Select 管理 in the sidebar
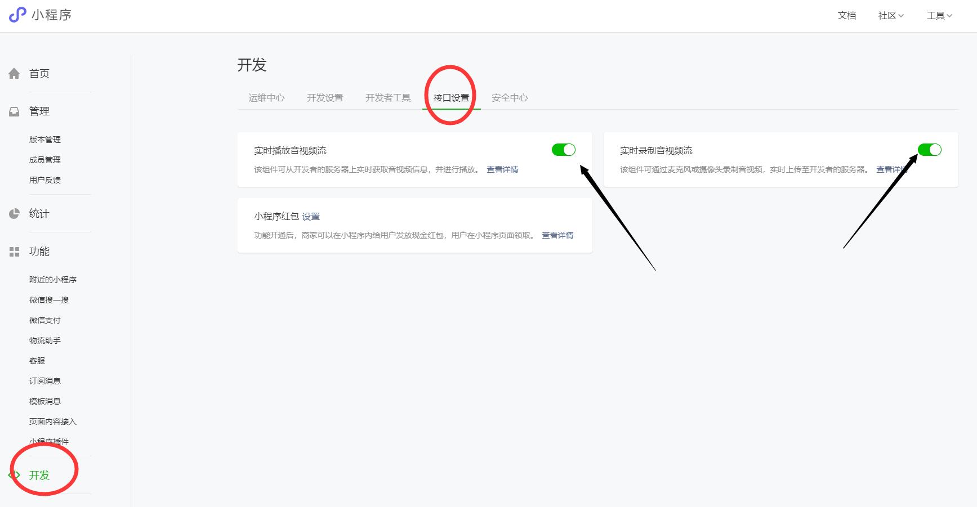The height and width of the screenshot is (507, 977). 39,111
